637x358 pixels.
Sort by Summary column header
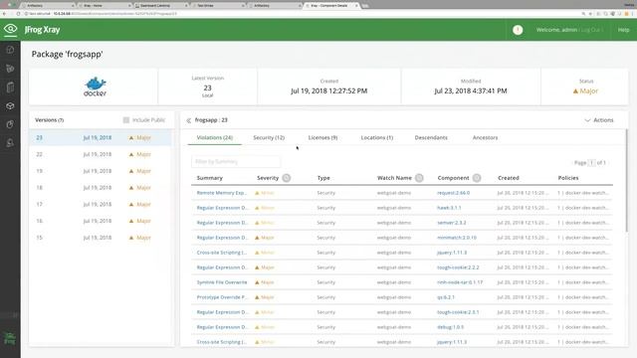210,178
